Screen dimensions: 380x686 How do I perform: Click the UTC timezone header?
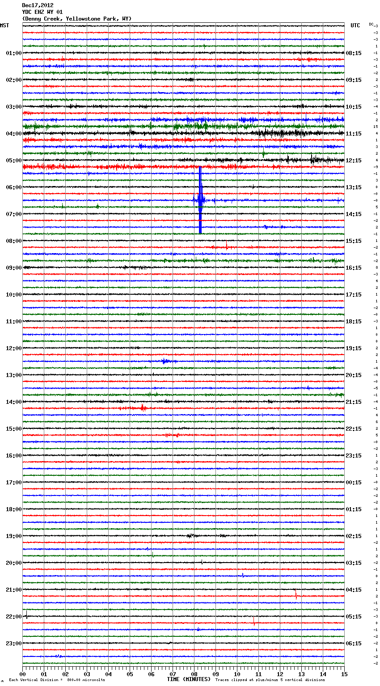355,25
